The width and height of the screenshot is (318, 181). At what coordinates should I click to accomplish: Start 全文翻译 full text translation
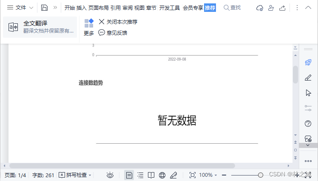click(40, 27)
